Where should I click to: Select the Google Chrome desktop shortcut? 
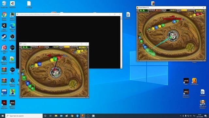click(4, 16)
